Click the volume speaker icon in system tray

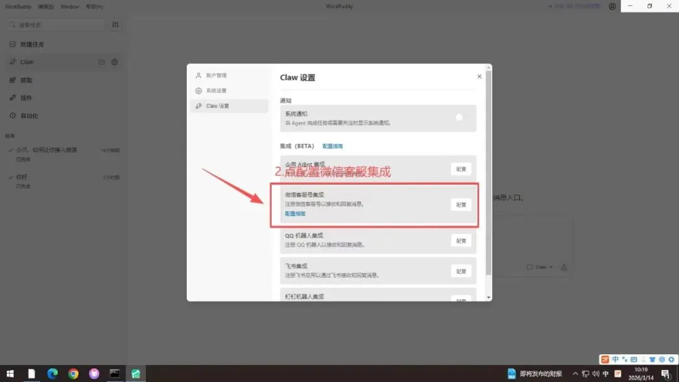596,373
